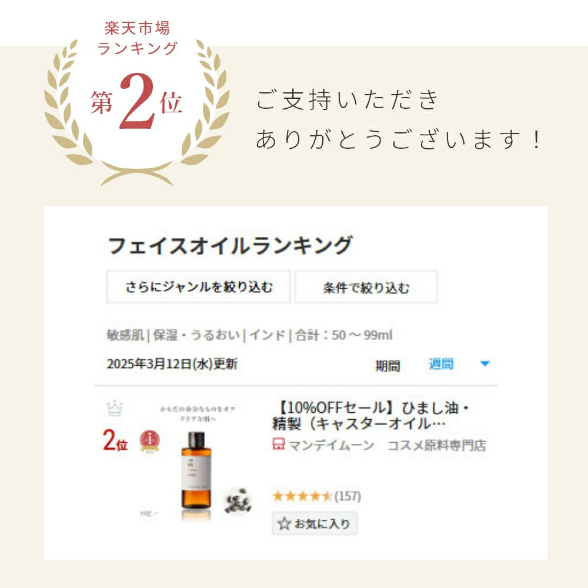
Task: Open さらにジャンルを絞り込む genre filter
Action: [x=198, y=286]
